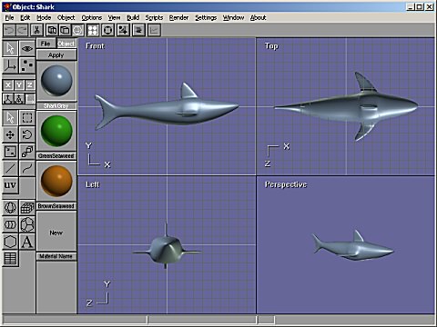Click the New material button
Image resolution: width=437 pixels, height=327 pixels.
click(x=56, y=233)
